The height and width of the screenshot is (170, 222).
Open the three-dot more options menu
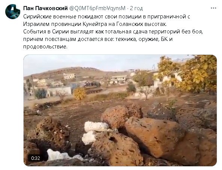pos(213,8)
